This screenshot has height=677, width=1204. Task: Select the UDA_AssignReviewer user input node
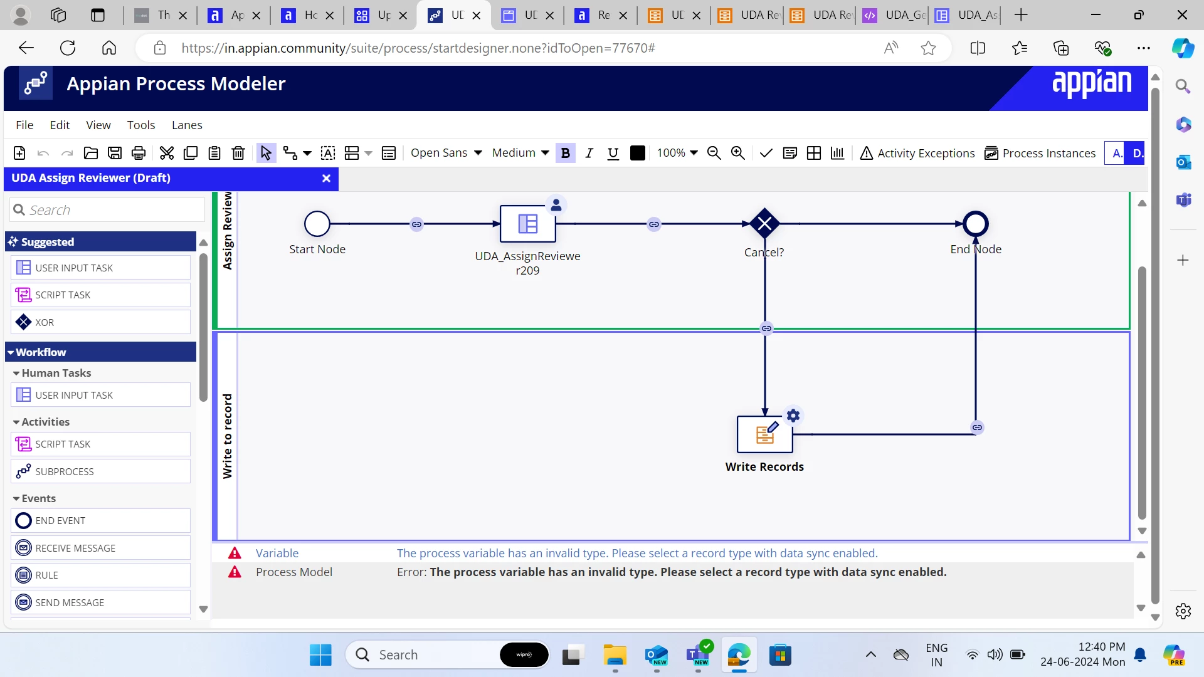click(x=527, y=224)
